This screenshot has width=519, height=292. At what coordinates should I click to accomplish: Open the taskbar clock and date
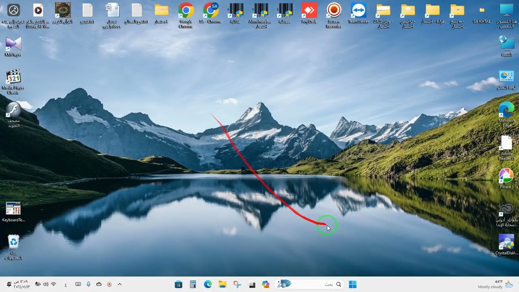click(21, 284)
